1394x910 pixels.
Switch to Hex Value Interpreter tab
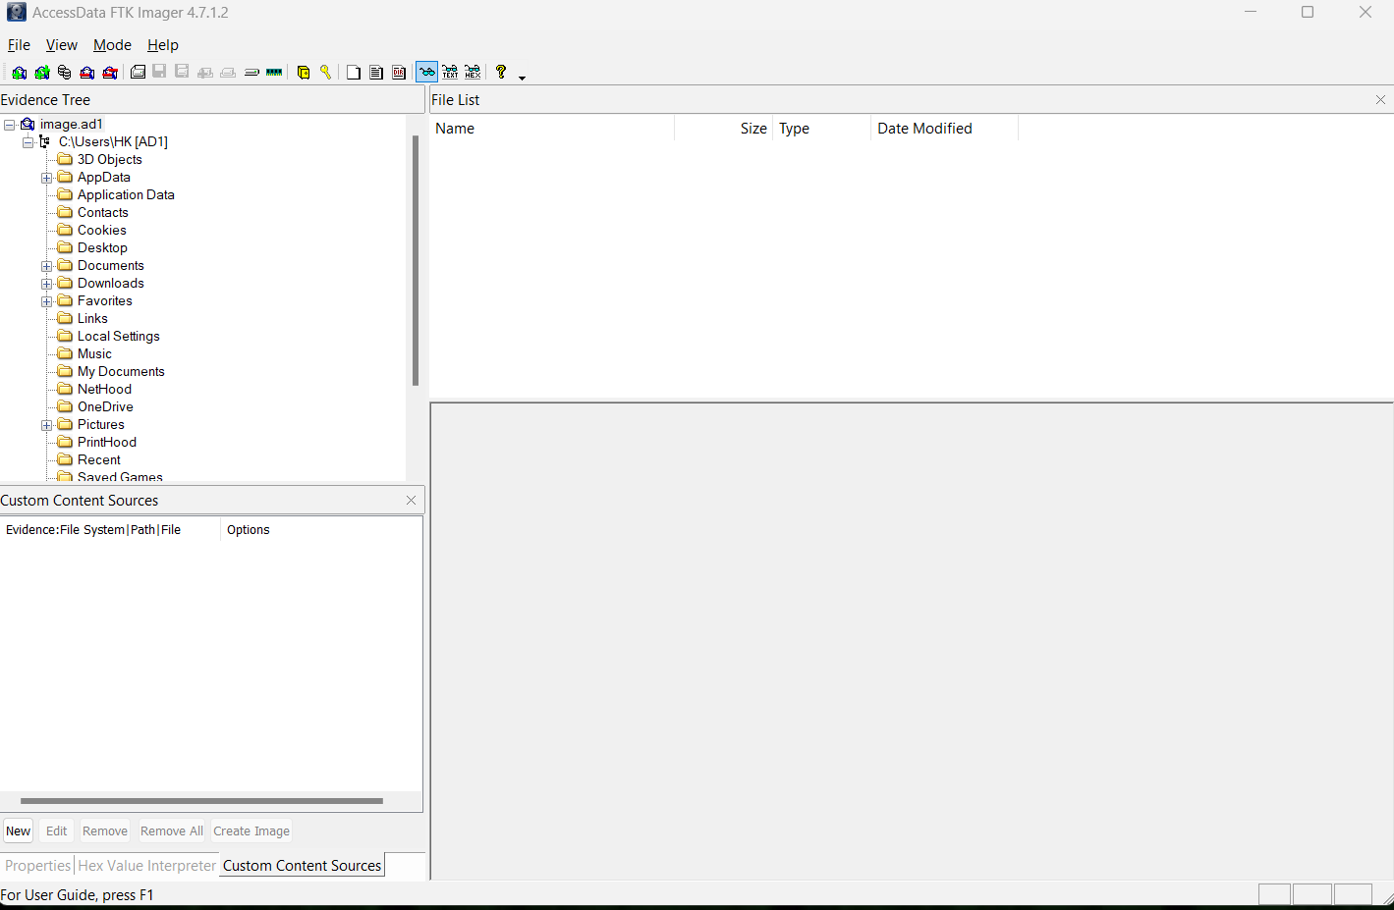pyautogui.click(x=146, y=866)
